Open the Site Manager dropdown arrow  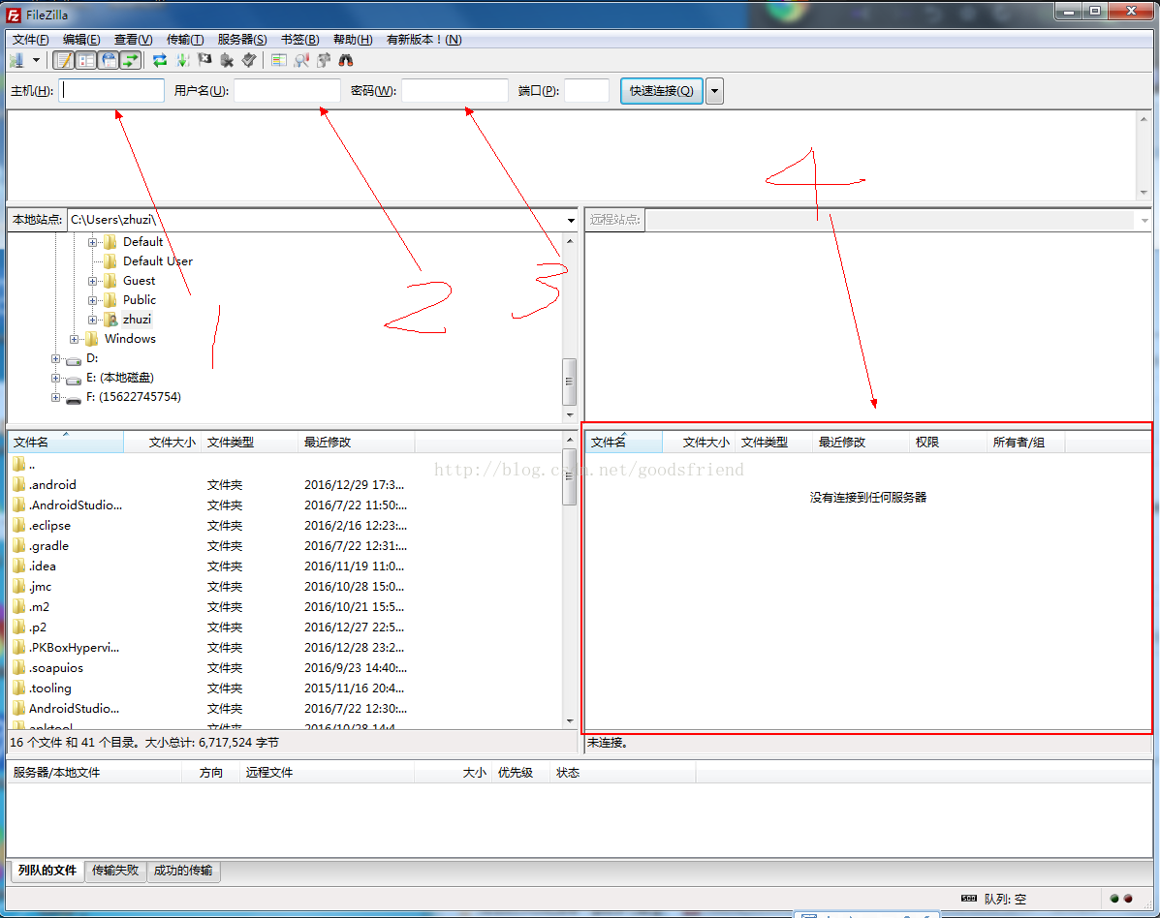(36, 61)
